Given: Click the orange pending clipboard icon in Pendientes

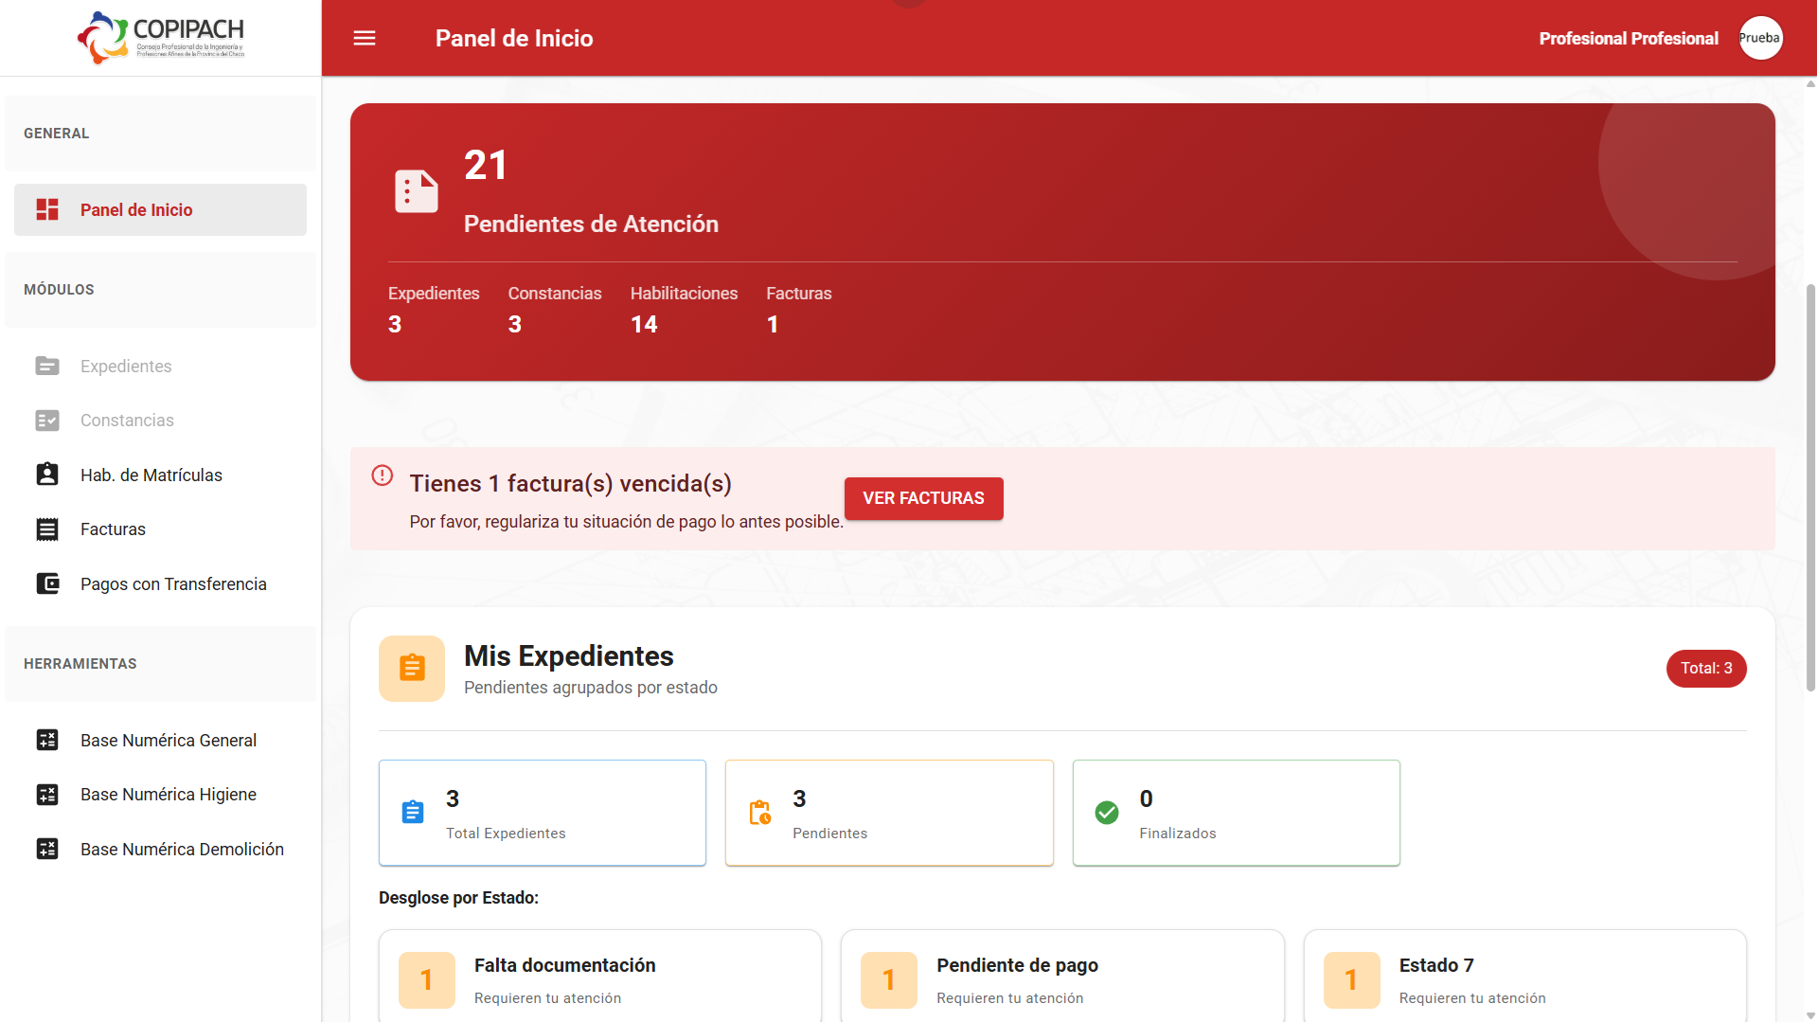Looking at the screenshot, I should (x=760, y=813).
